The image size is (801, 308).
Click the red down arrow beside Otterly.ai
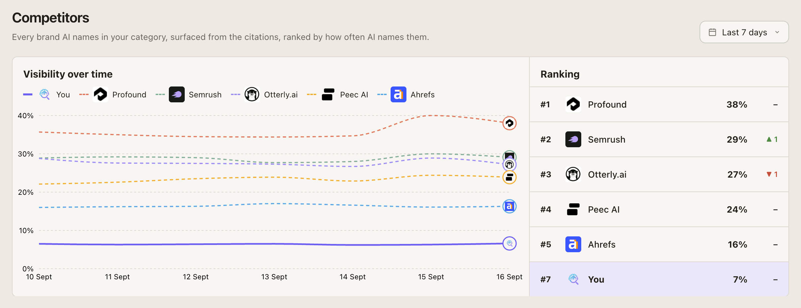[769, 174]
